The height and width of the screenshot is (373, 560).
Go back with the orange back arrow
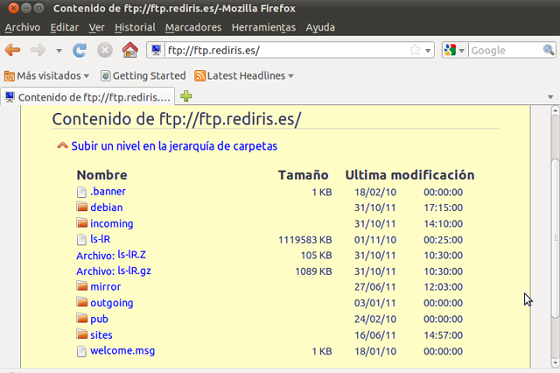[13, 50]
